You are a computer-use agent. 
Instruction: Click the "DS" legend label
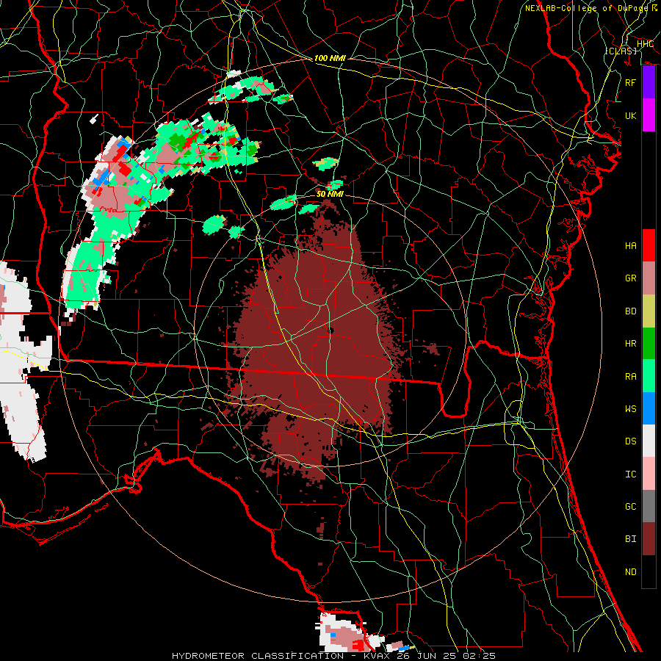(630, 441)
